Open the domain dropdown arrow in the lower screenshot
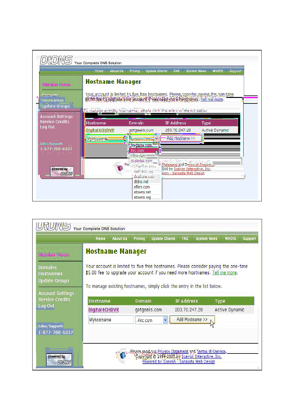The width and height of the screenshot is (293, 416). click(165, 320)
